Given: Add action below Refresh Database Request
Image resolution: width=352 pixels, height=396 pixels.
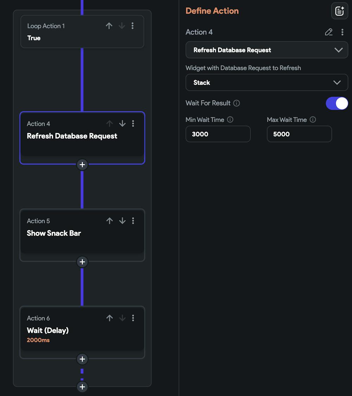Looking at the screenshot, I should click(x=82, y=165).
